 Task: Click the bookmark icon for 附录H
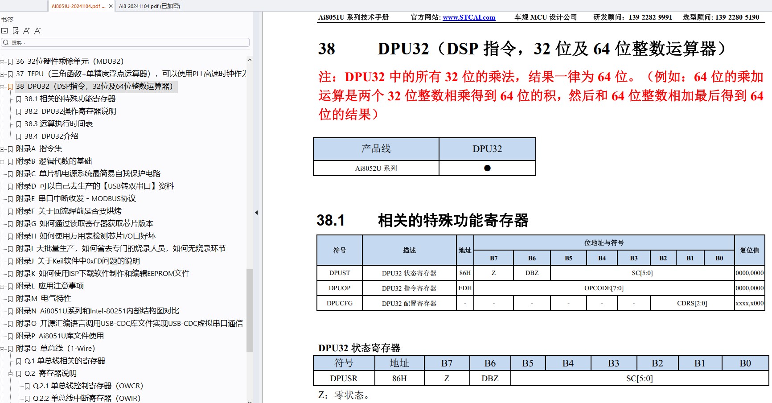10,237
